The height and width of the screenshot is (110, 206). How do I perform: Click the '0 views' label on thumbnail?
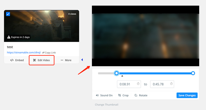click(72, 14)
